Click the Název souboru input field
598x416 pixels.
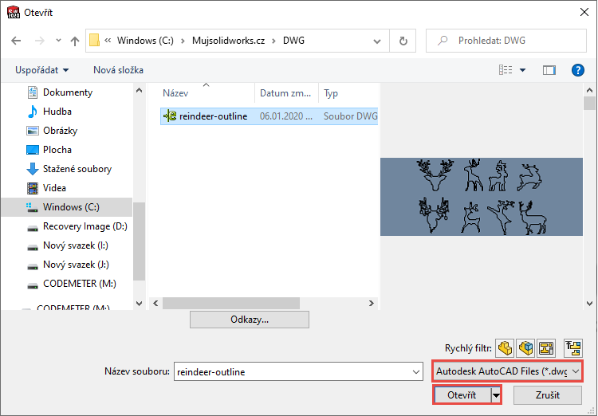pos(298,371)
